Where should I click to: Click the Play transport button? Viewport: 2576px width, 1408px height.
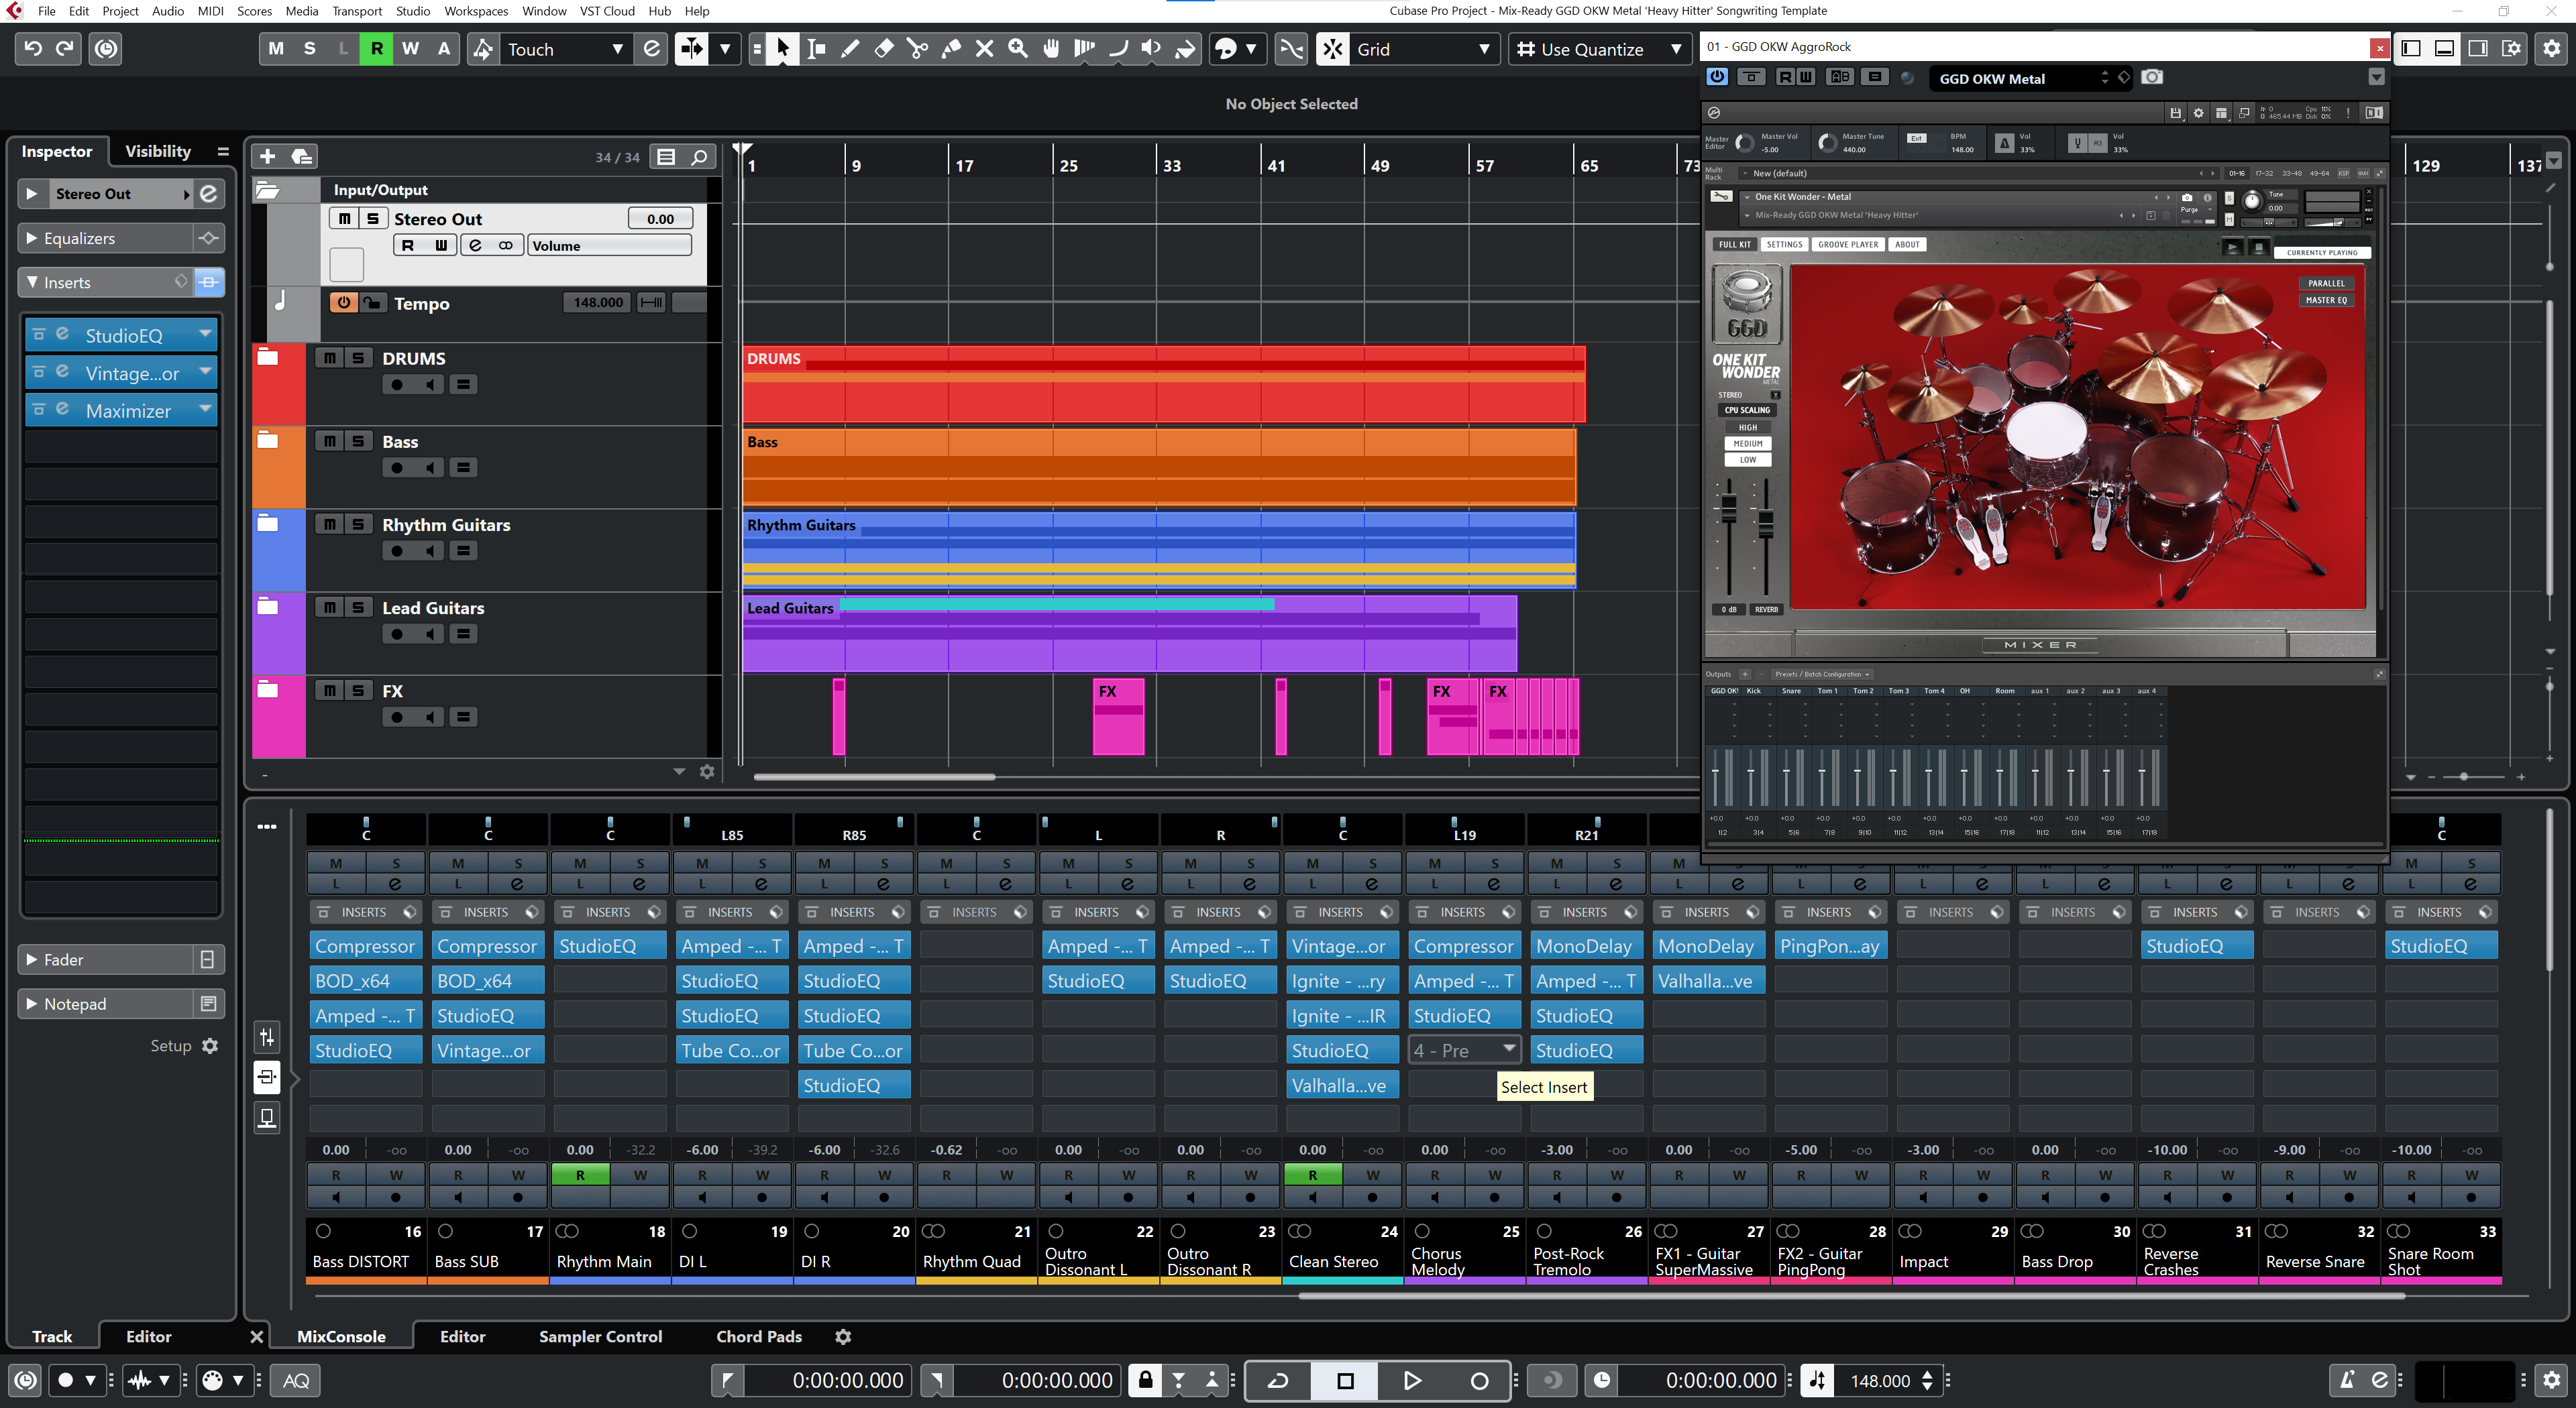(x=1412, y=1380)
